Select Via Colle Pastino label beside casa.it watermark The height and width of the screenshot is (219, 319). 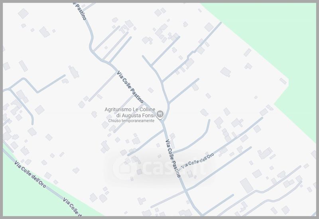(x=173, y=158)
